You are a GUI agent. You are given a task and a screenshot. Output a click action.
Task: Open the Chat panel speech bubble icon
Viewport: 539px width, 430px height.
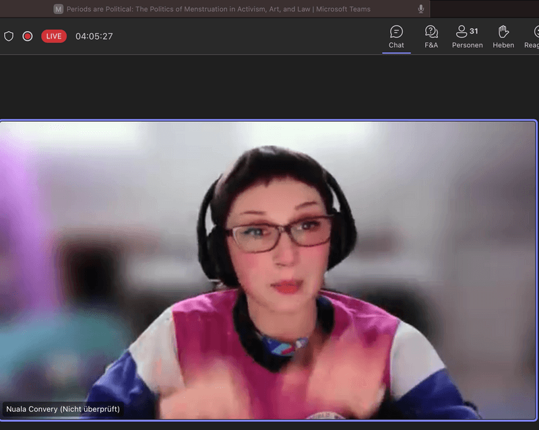(x=396, y=32)
